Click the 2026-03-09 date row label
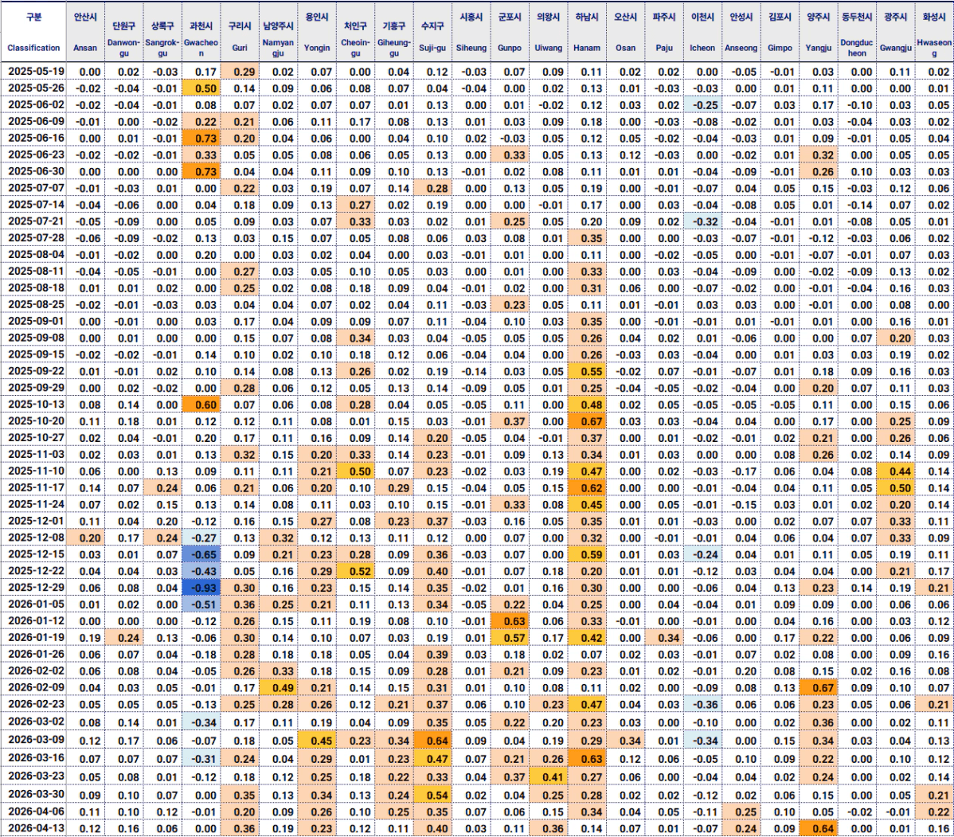 point(36,741)
